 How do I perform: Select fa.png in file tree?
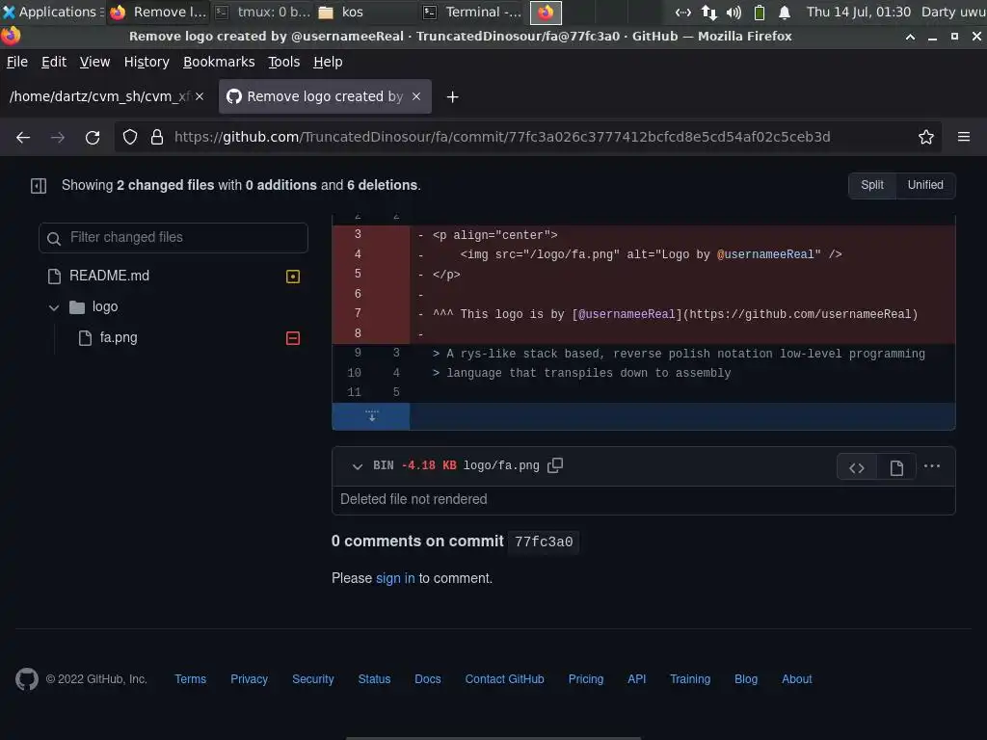click(x=119, y=338)
